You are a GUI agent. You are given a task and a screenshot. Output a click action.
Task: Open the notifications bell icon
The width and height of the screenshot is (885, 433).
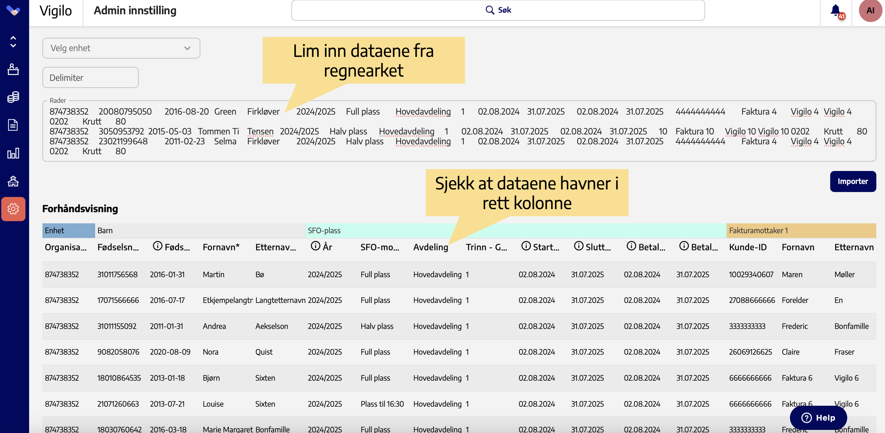(x=836, y=11)
